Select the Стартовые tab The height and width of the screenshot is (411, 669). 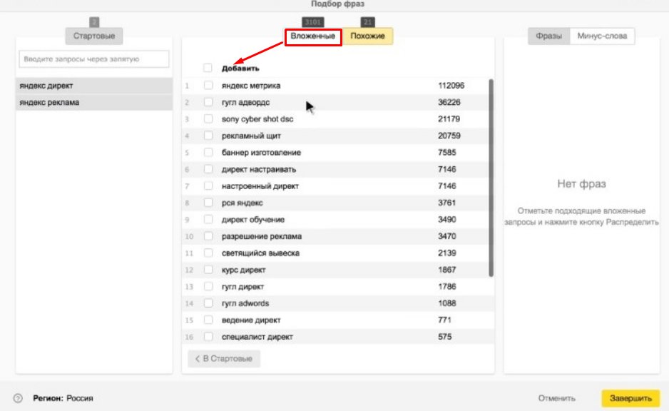point(94,36)
